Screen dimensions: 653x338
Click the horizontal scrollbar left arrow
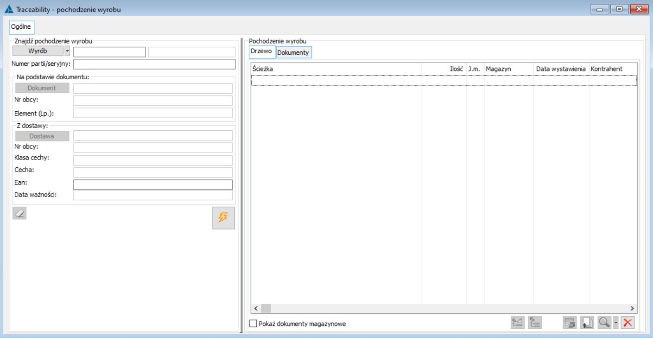point(256,308)
